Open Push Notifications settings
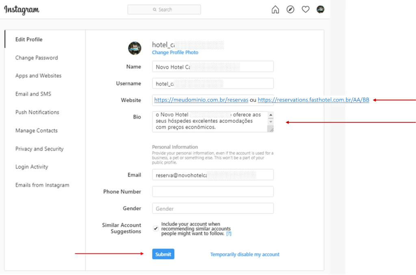The width and height of the screenshot is (416, 275). click(37, 112)
